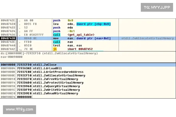Select the lea edx instruction at 00407430
The image size is (176, 117).
click(88, 24)
